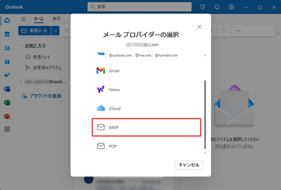Screen dimensions: 281x190
Task: Select POP mail provider option
Action: [146, 146]
